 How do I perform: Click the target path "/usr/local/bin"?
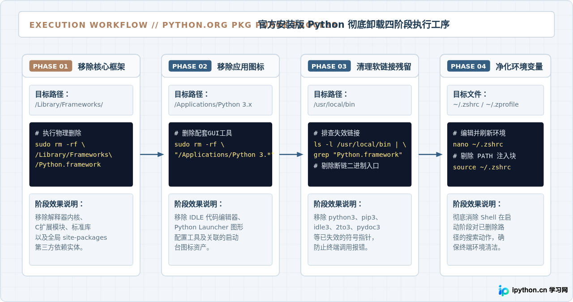tap(334, 104)
